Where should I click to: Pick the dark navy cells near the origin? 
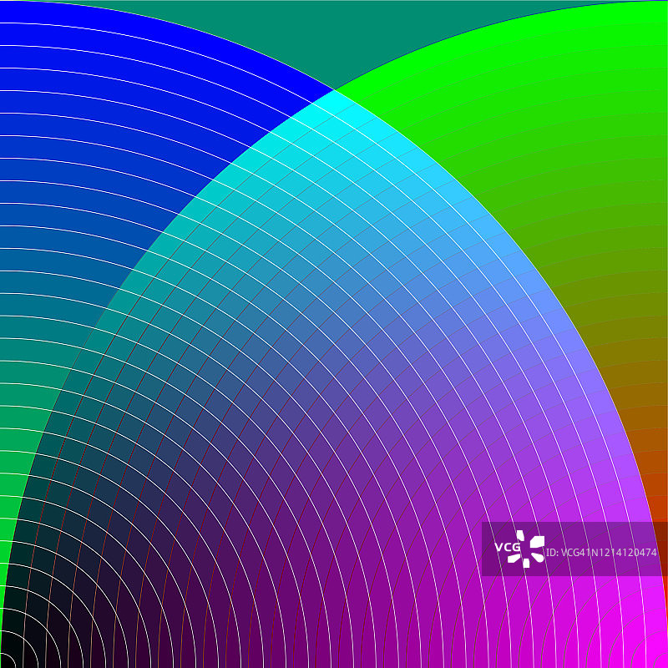pyautogui.click(x=67, y=601)
